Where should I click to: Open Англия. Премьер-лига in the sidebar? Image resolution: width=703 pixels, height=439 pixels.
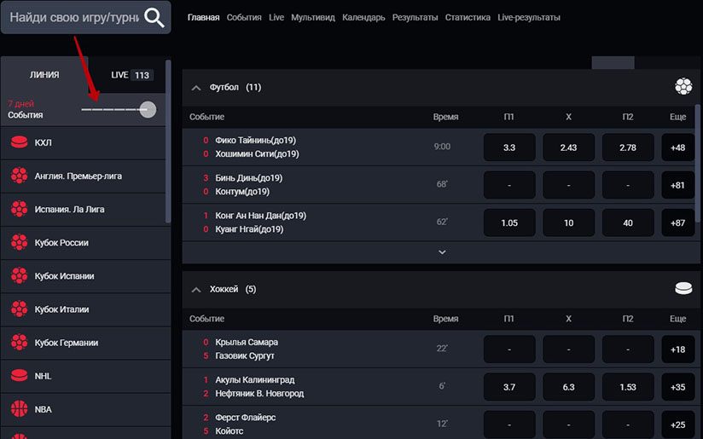click(78, 176)
